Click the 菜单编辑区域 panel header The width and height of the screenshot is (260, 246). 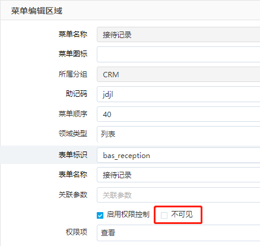point(130,10)
